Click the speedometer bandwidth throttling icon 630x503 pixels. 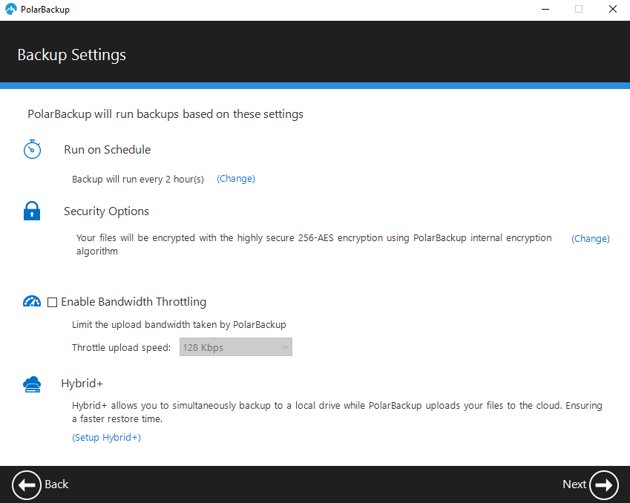point(32,301)
